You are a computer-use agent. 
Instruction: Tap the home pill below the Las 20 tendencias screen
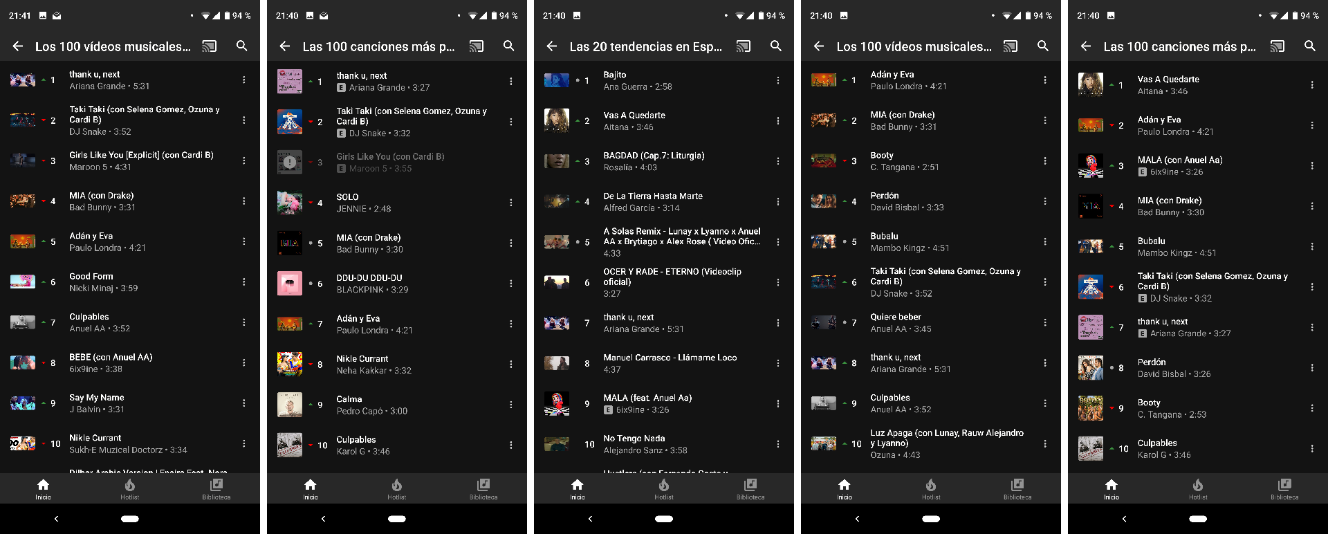coord(664,519)
